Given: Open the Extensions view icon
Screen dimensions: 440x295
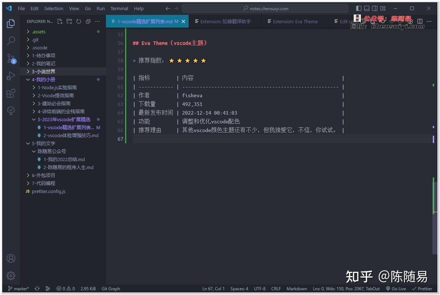Looking at the screenshot, I should (x=11, y=94).
